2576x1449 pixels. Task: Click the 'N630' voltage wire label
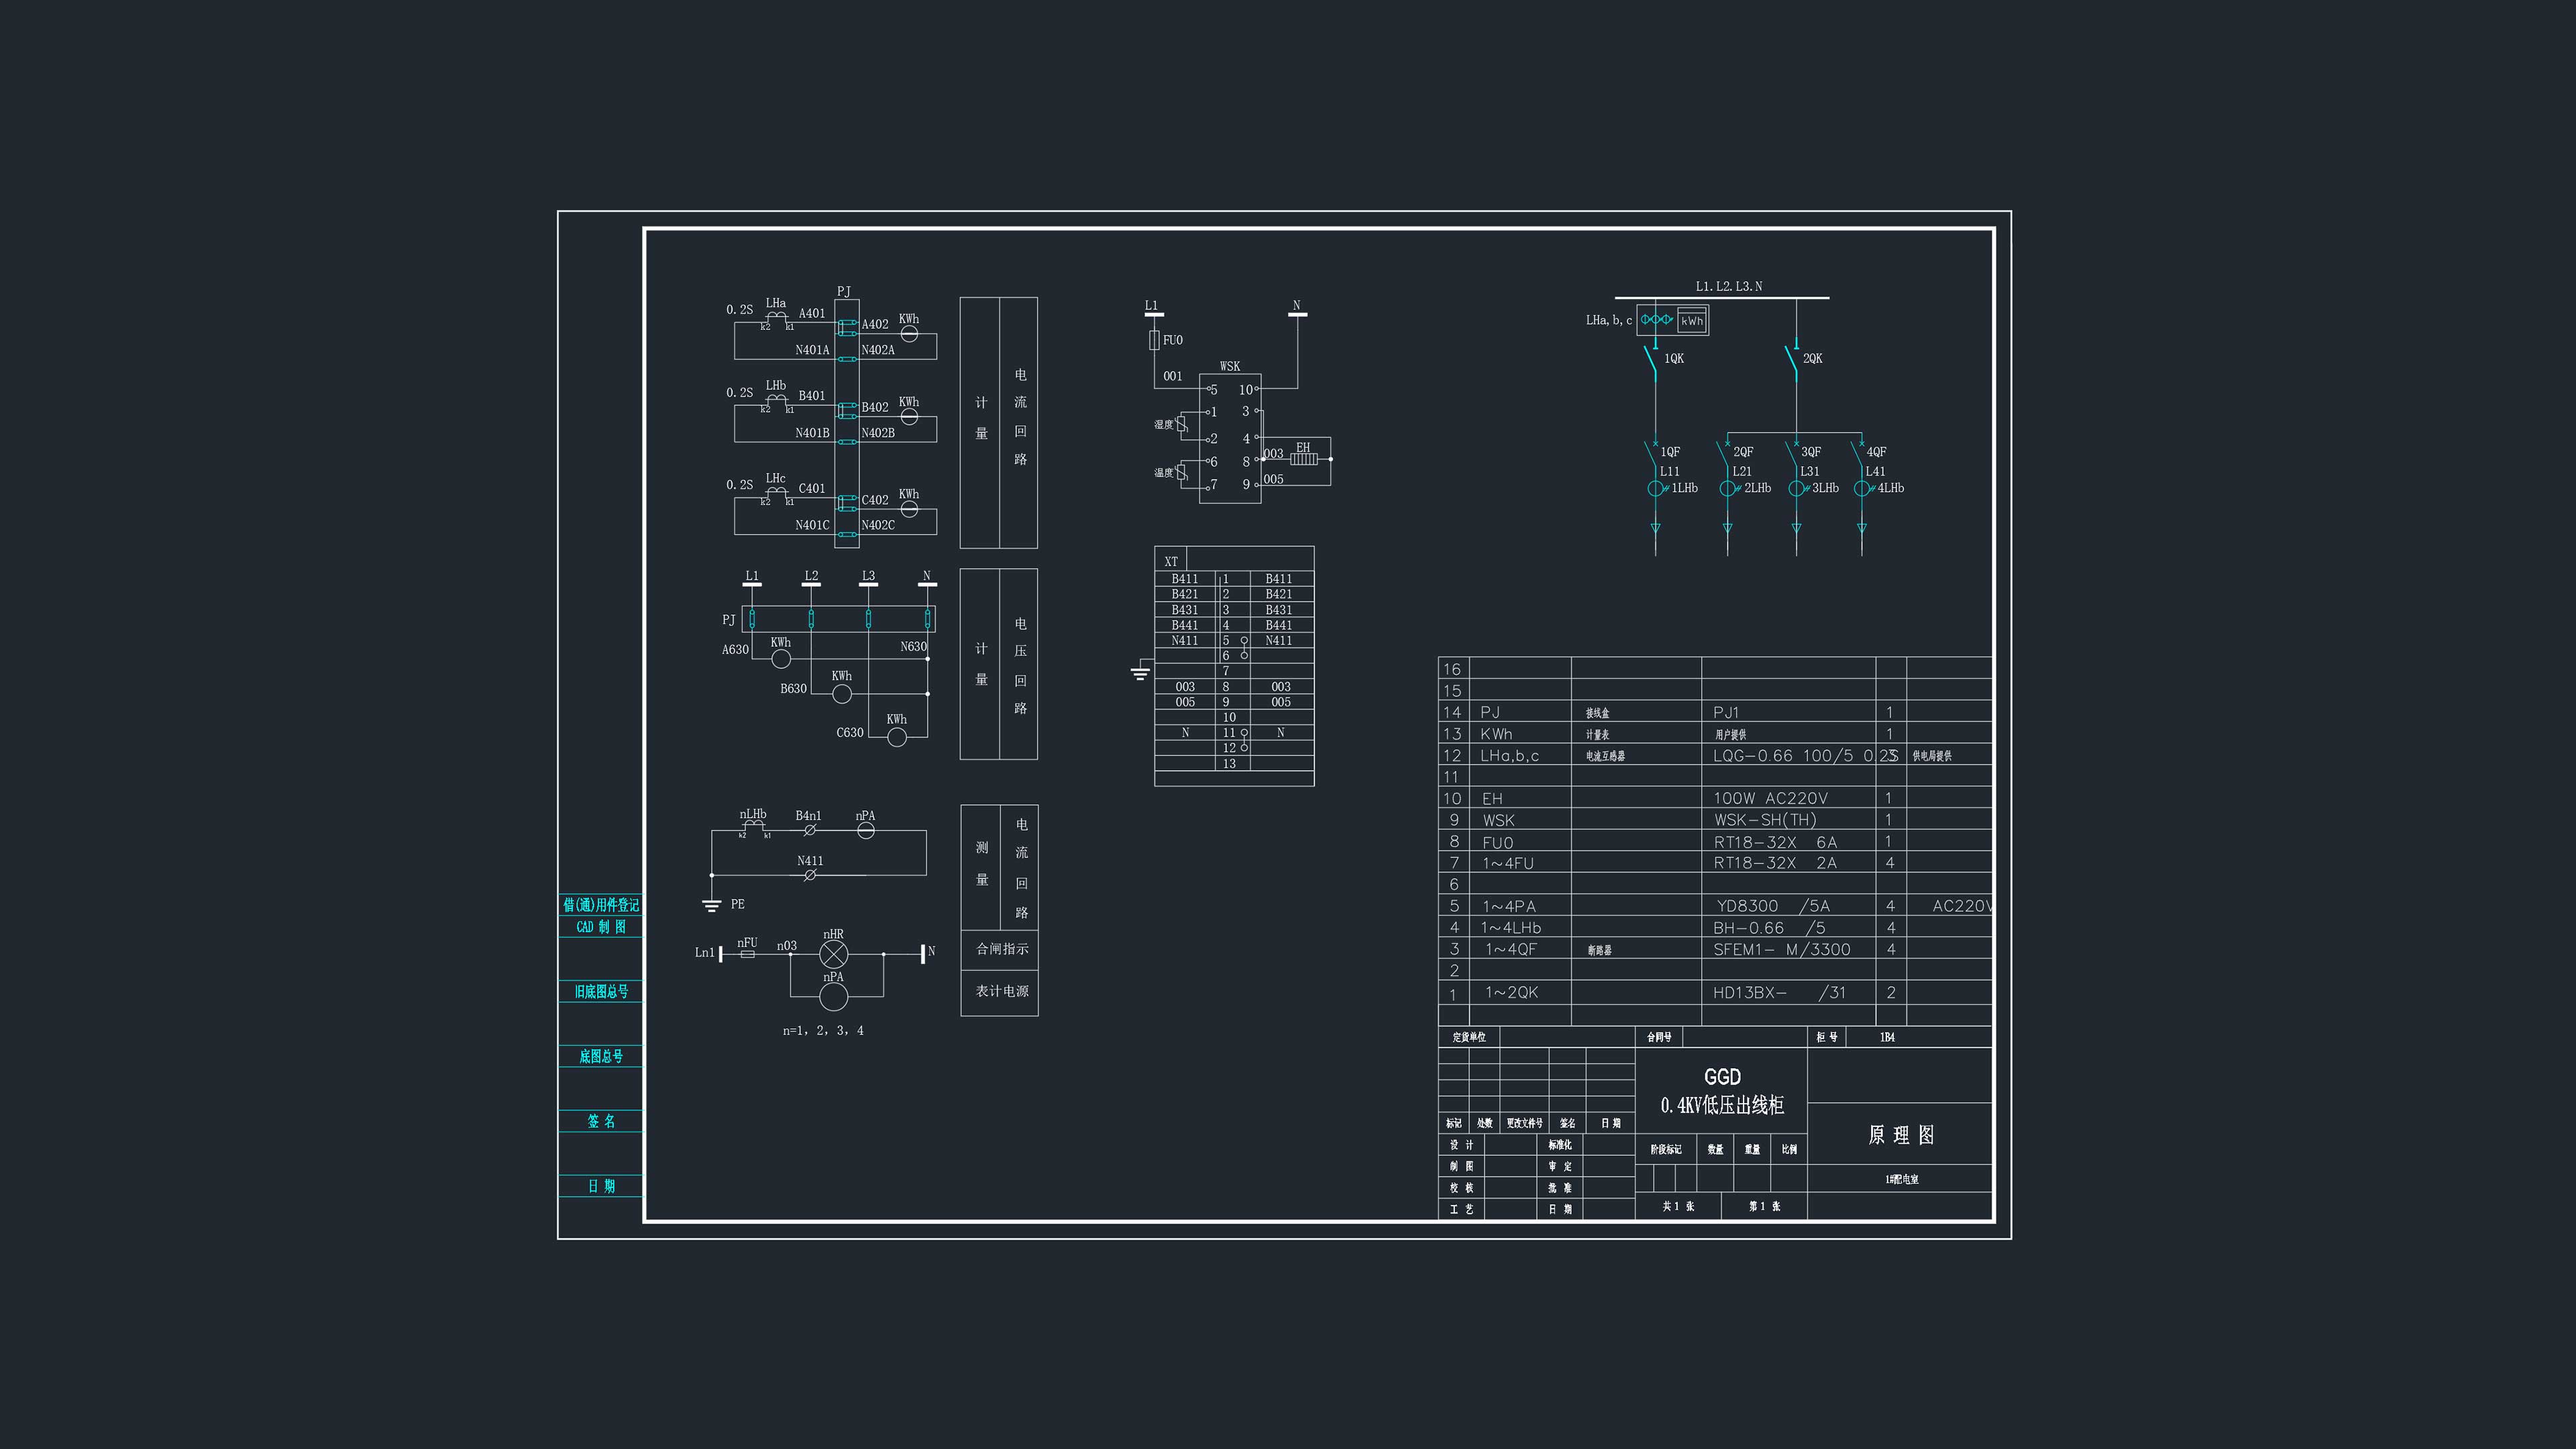click(913, 647)
